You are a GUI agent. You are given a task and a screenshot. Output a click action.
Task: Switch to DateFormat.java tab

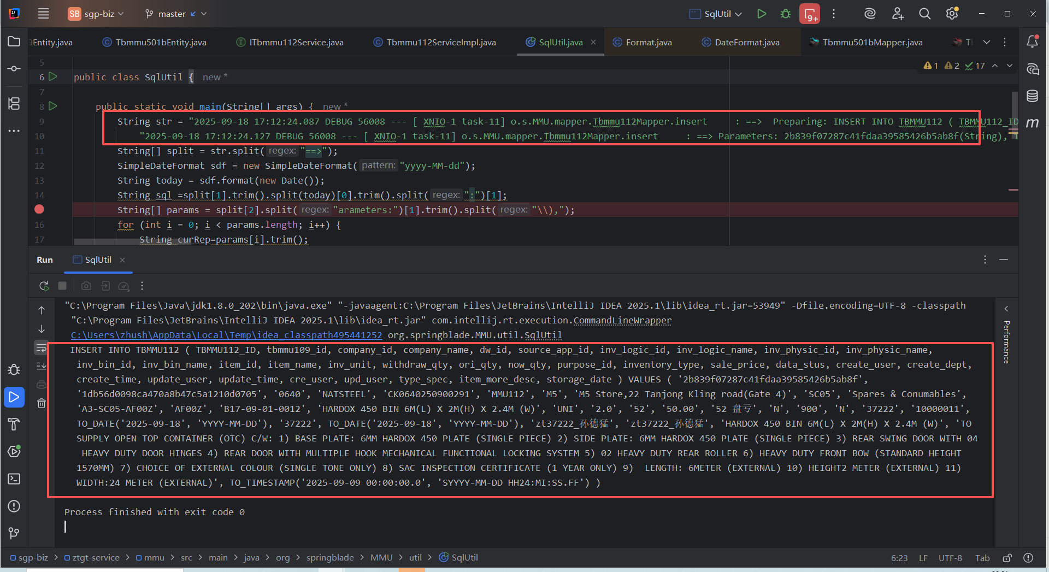[741, 42]
